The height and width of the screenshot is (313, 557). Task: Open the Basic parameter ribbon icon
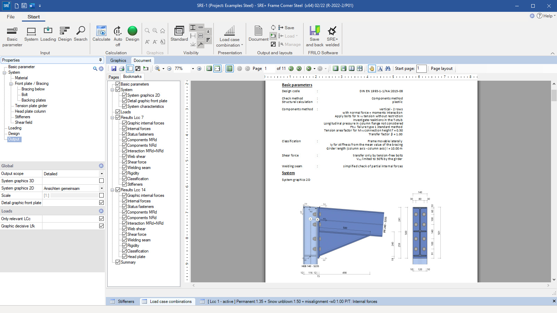12,37
